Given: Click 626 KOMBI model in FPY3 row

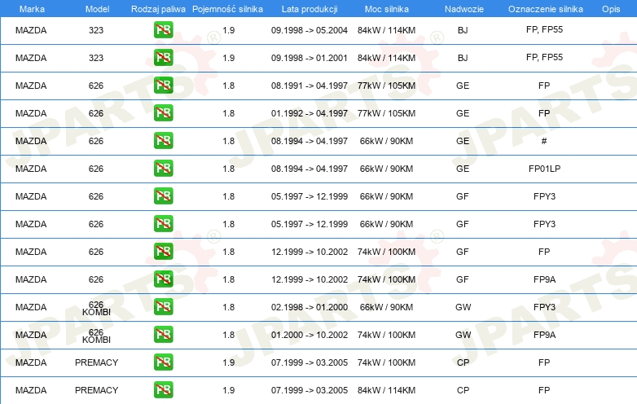Looking at the screenshot, I should pos(96,308).
